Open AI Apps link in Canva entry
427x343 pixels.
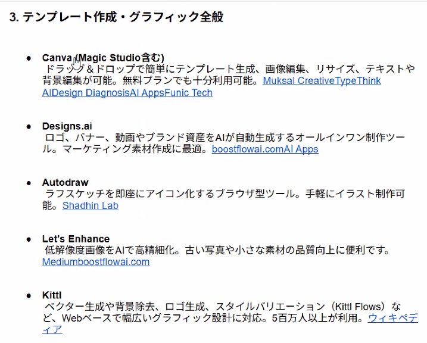pyautogui.click(x=148, y=93)
